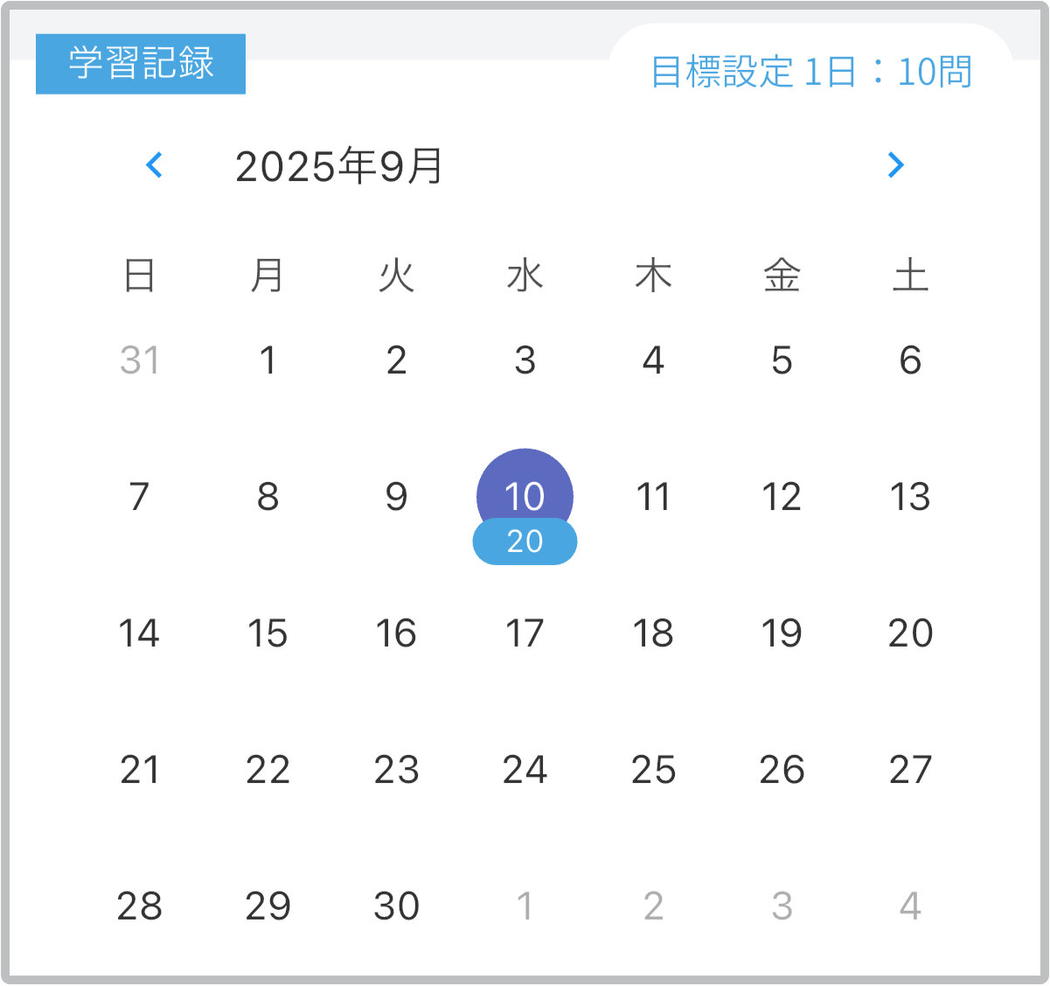This screenshot has height=986, width=1050.
Task: Pick September 24 in the calendar
Action: pos(525,770)
